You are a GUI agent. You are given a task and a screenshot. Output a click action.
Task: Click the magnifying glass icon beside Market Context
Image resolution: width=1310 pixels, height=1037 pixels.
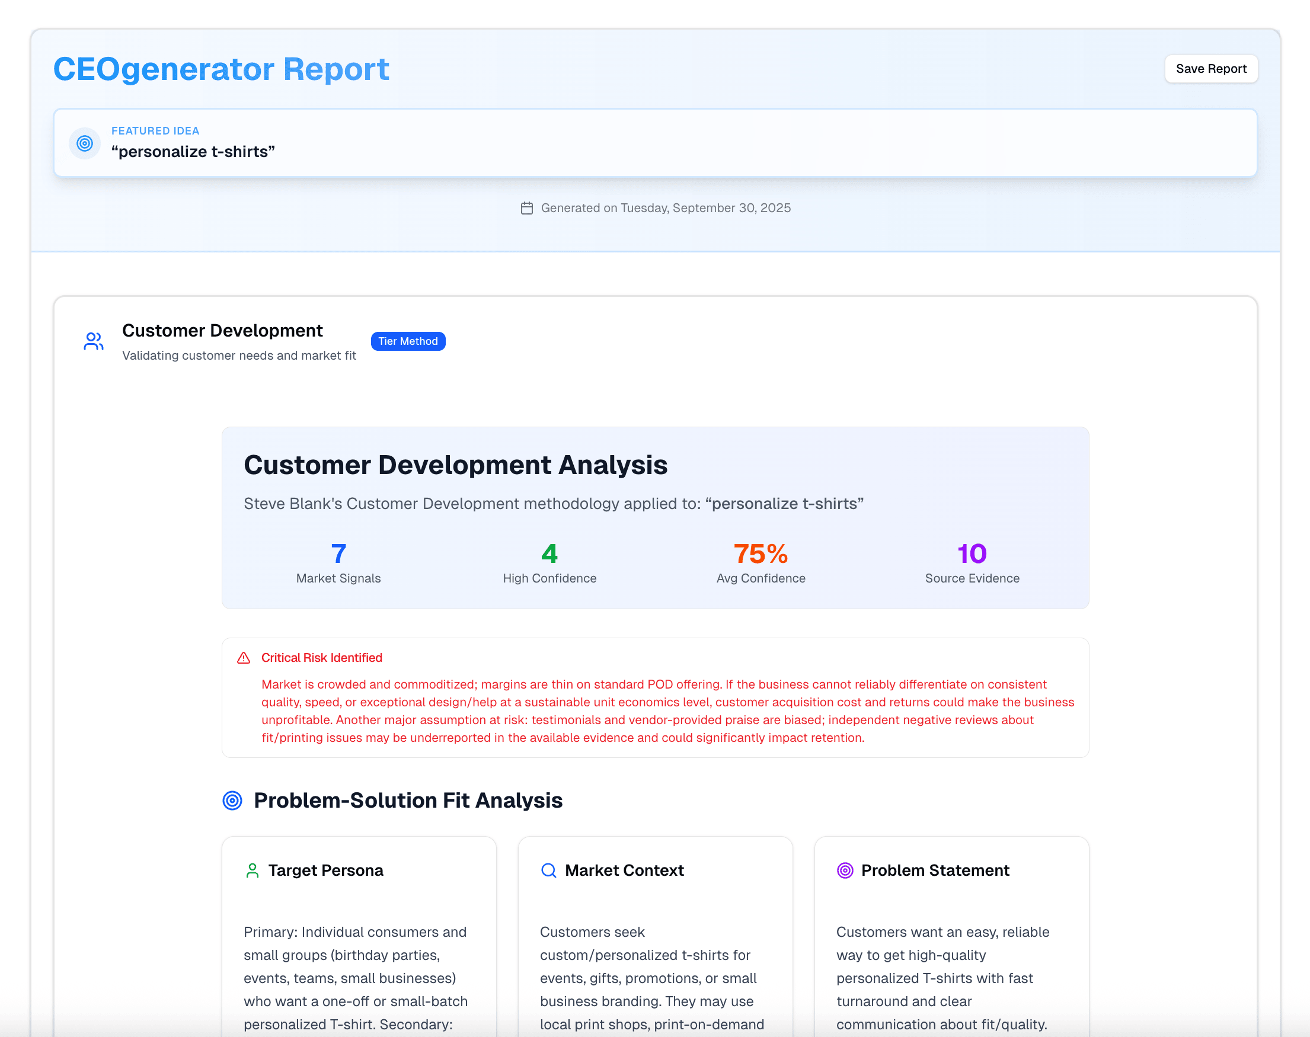pyautogui.click(x=548, y=870)
